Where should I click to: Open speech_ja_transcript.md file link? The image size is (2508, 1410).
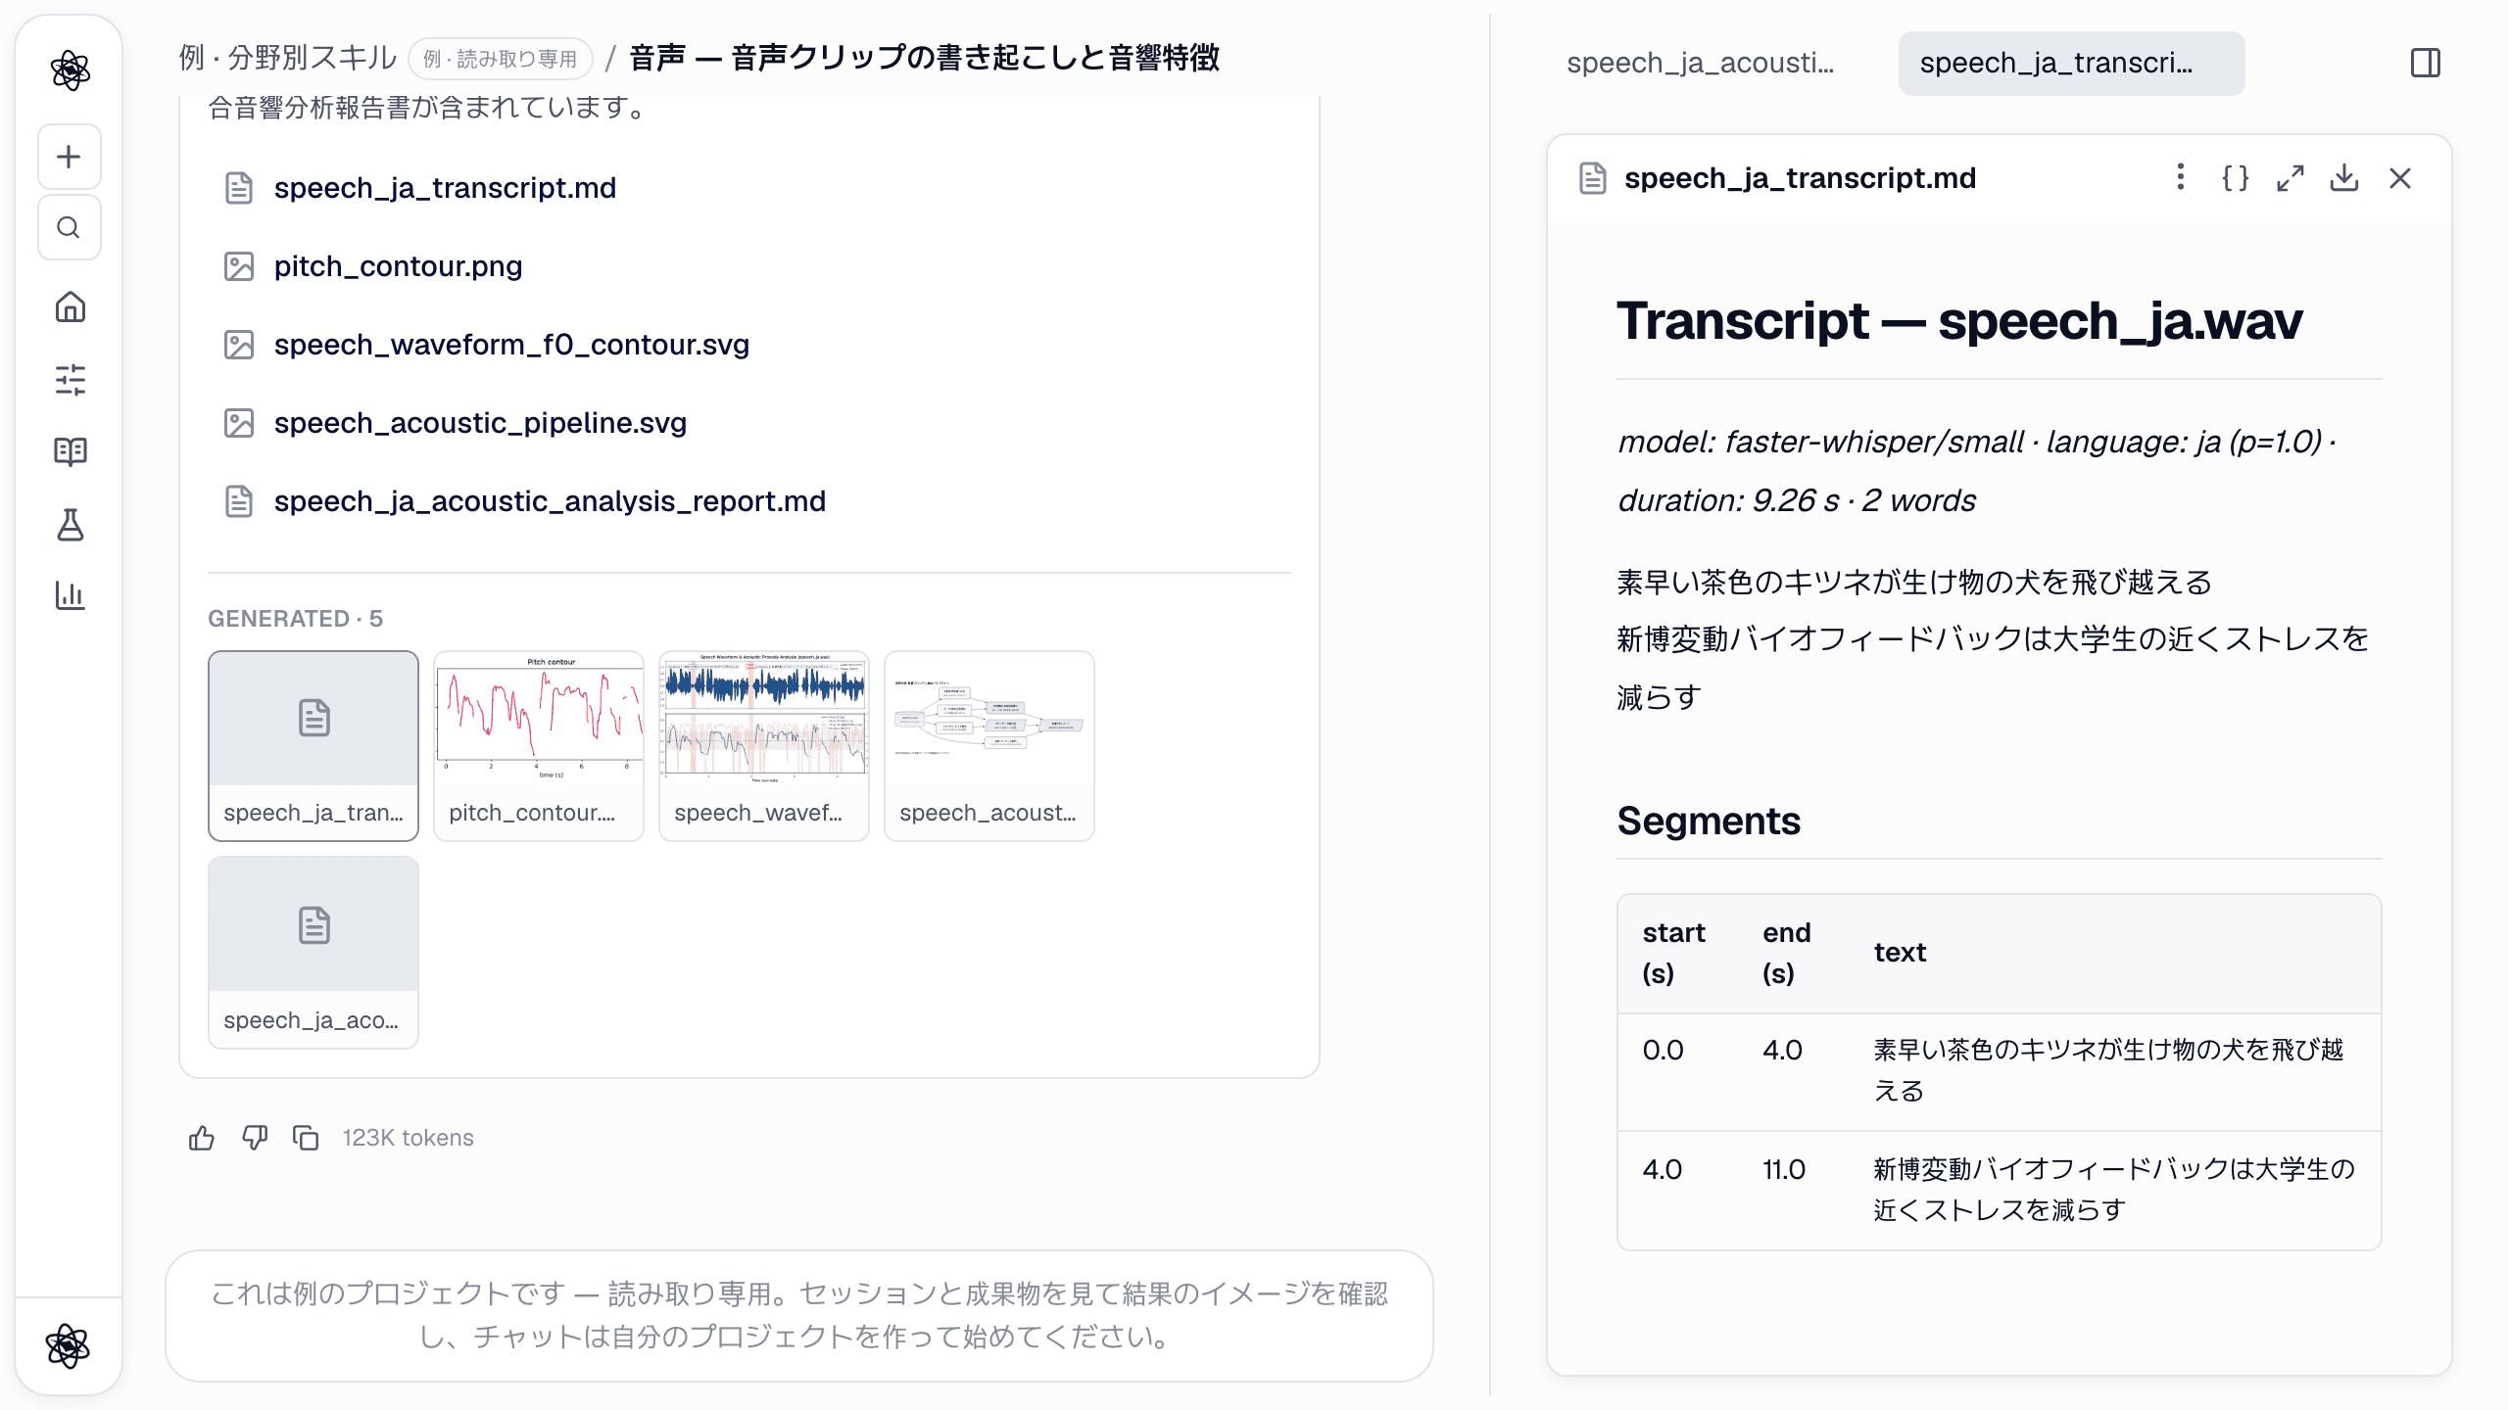(445, 187)
